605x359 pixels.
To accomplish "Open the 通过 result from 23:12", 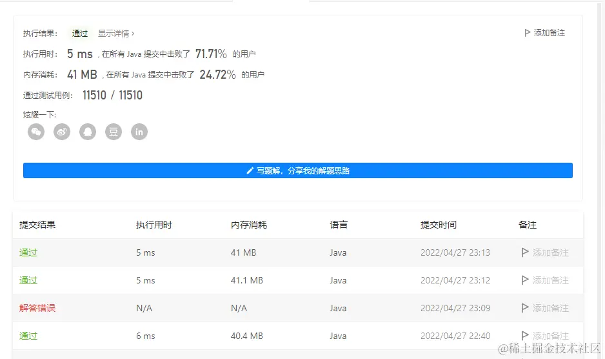I will (28, 280).
